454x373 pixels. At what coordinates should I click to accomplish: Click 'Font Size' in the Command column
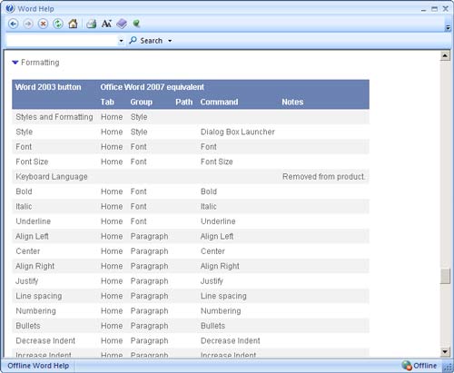click(217, 162)
